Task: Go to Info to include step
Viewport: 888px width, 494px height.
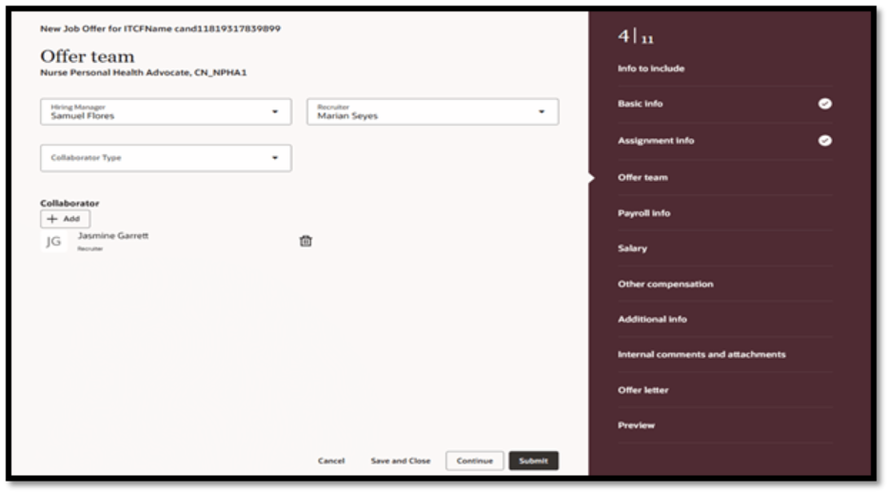Action: (x=651, y=69)
